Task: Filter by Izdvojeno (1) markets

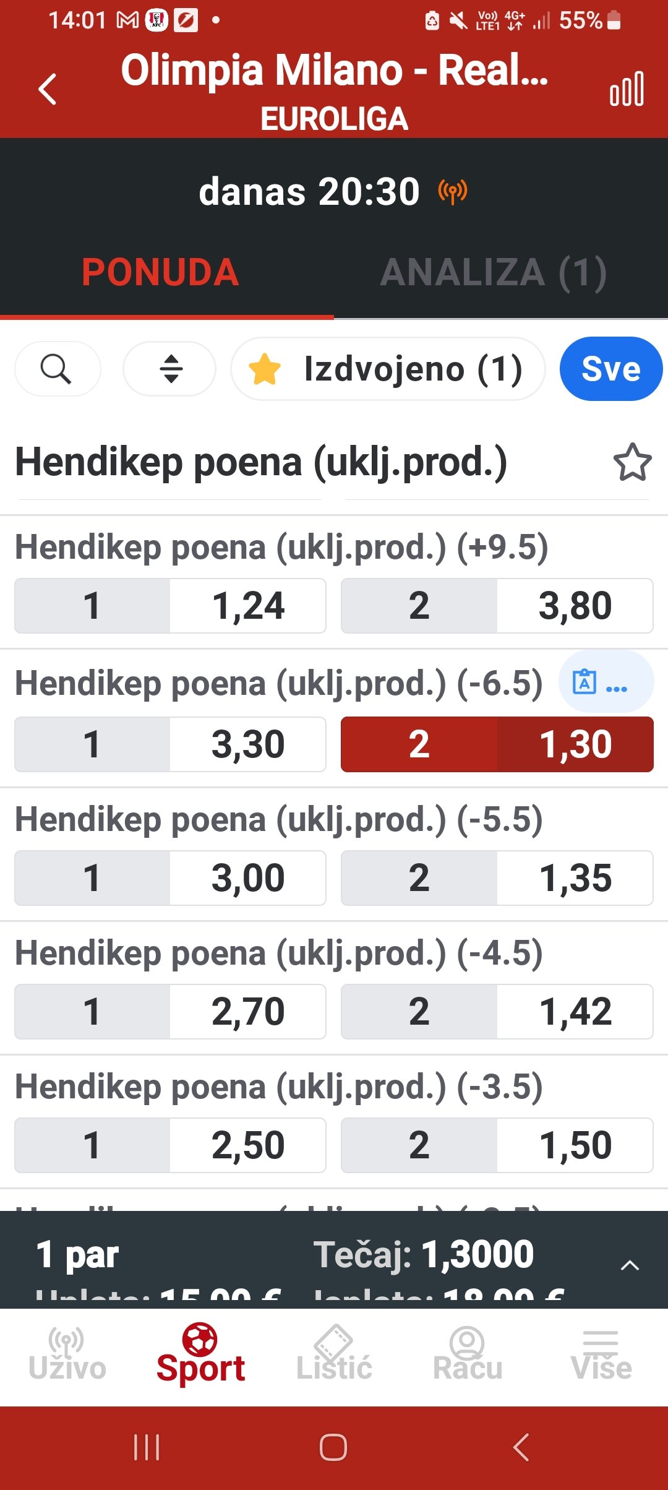Action: pos(388,369)
